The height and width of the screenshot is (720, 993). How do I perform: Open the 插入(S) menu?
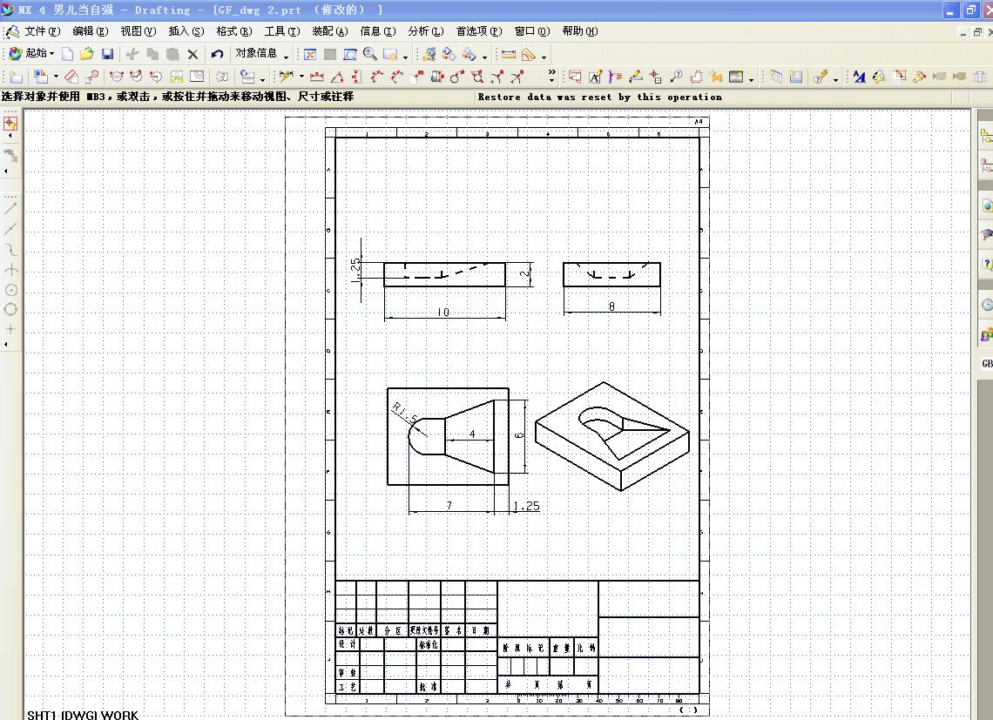(x=186, y=31)
